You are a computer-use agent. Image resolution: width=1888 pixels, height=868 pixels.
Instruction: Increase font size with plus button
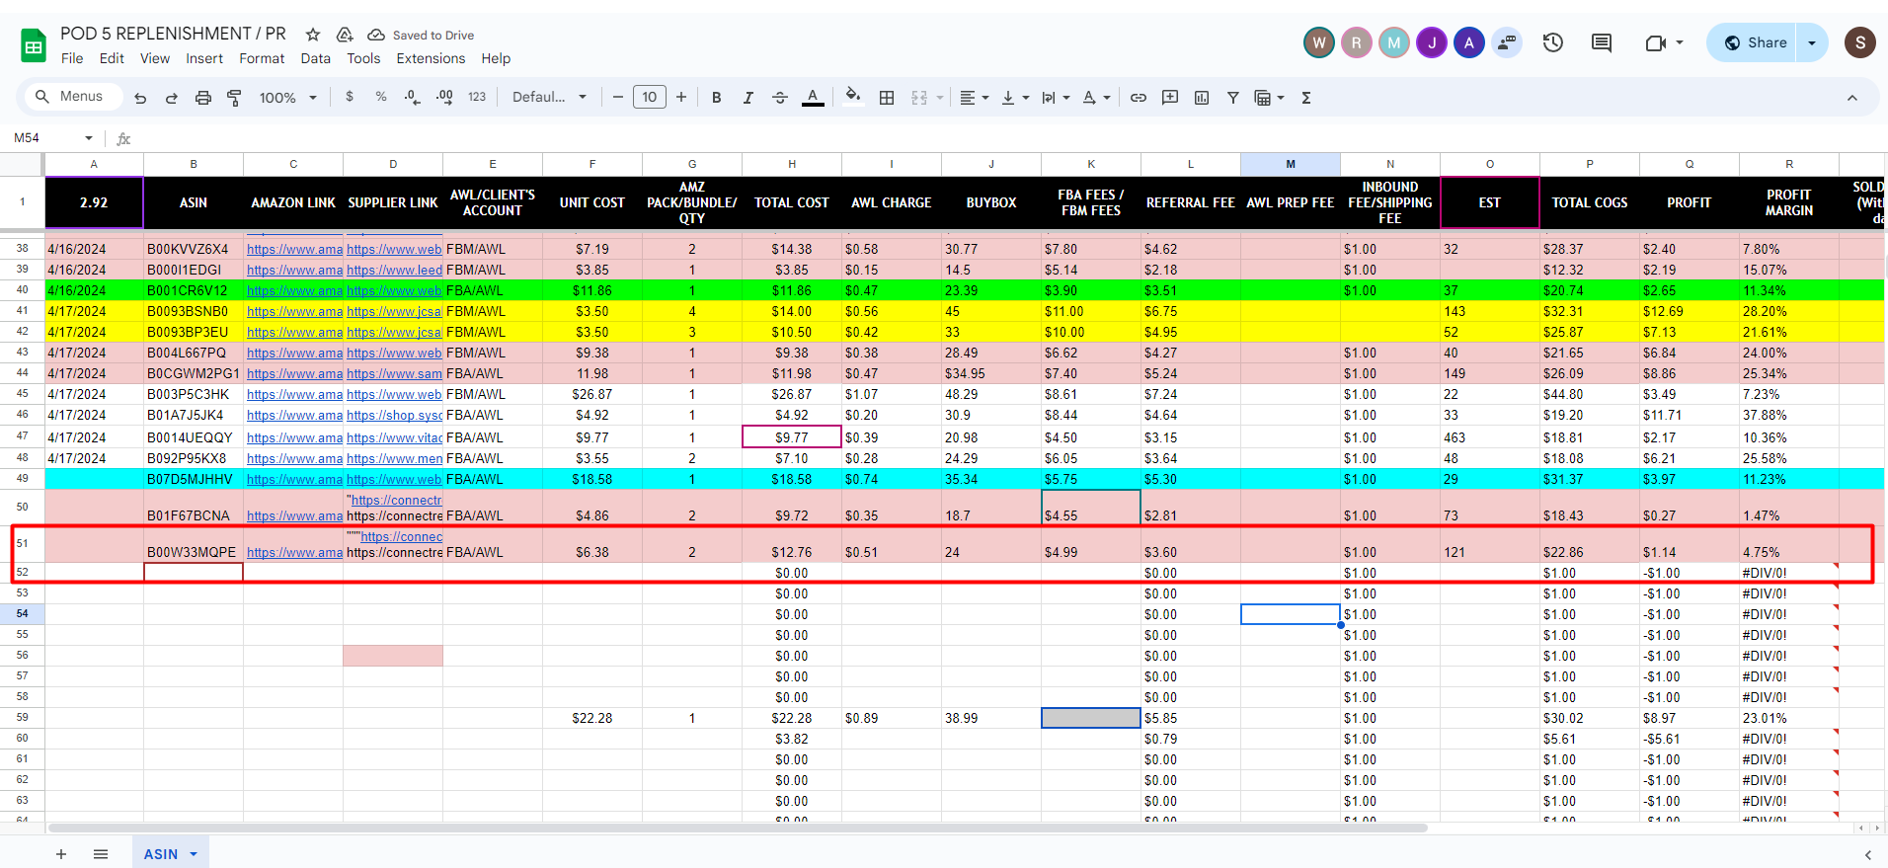point(681,97)
